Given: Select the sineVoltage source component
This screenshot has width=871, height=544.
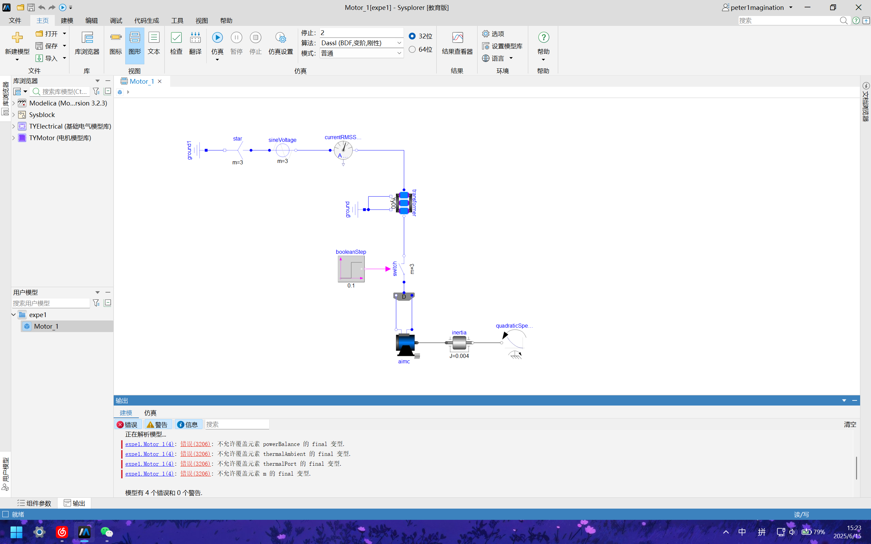Looking at the screenshot, I should [283, 150].
